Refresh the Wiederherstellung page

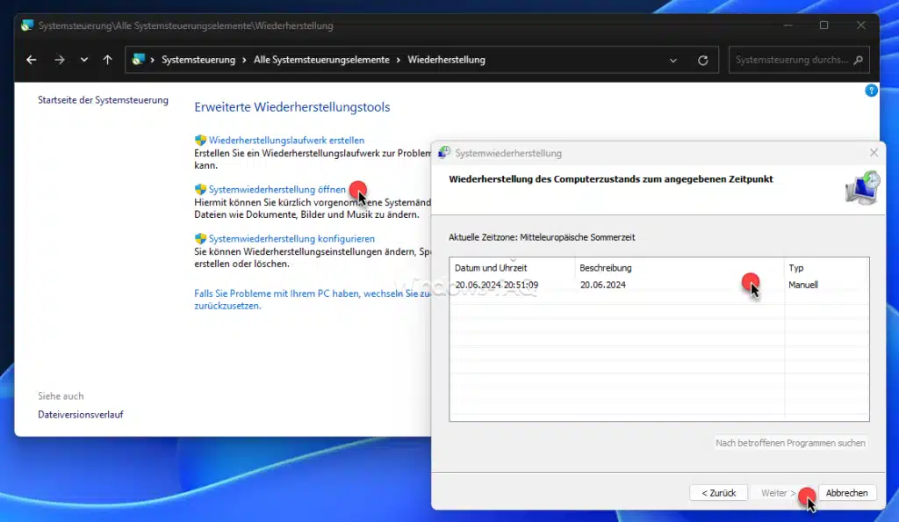pos(703,61)
